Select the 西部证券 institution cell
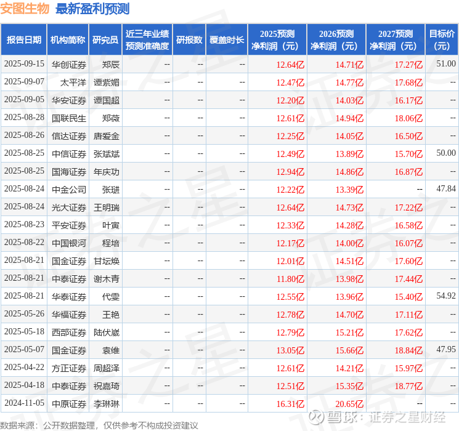Viewport: 459px width, 431px height. coord(69,332)
